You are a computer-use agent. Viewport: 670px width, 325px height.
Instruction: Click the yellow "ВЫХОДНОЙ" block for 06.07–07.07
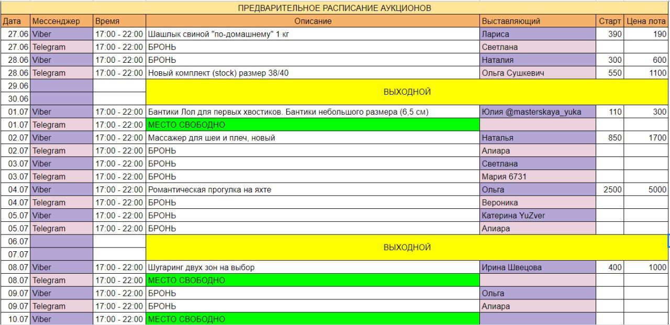point(407,248)
